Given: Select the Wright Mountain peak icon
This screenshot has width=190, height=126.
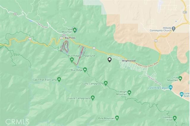Looking at the screenshot, I should 129,93.
